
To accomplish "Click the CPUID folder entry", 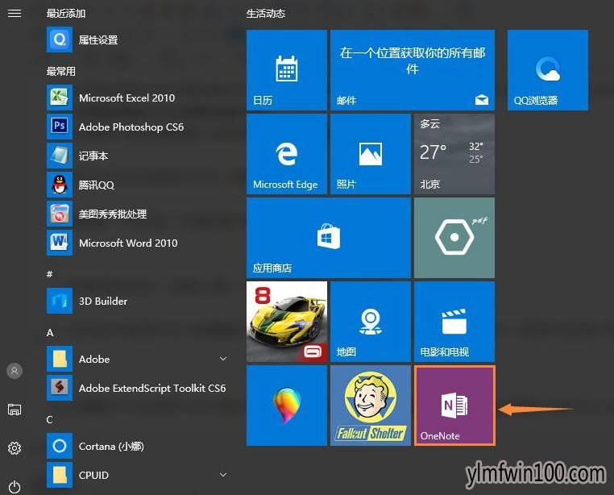I will [x=137, y=475].
